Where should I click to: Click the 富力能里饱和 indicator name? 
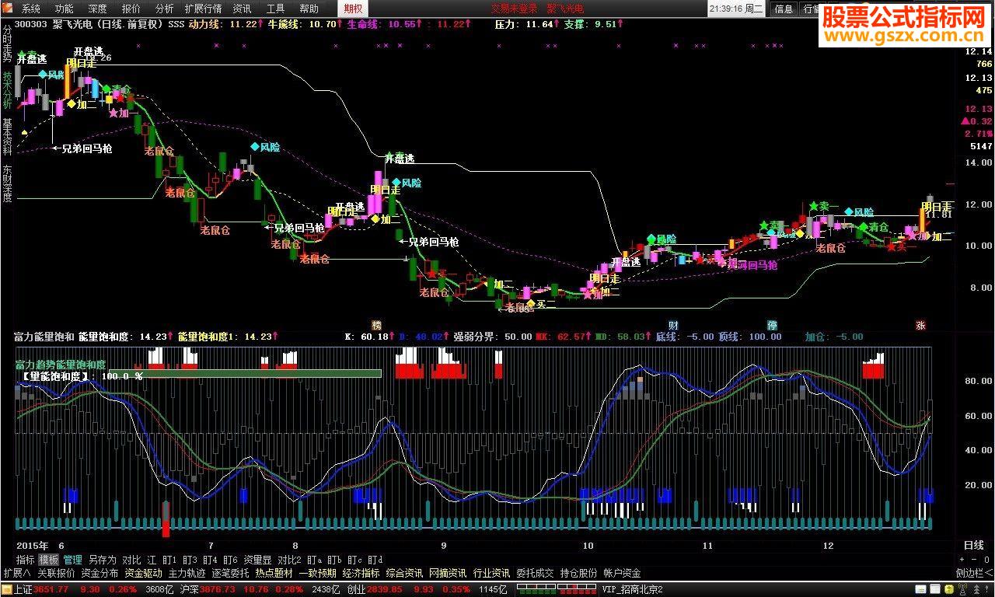click(44, 337)
